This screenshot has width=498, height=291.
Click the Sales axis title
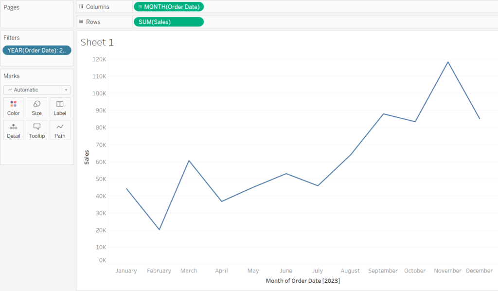point(87,157)
